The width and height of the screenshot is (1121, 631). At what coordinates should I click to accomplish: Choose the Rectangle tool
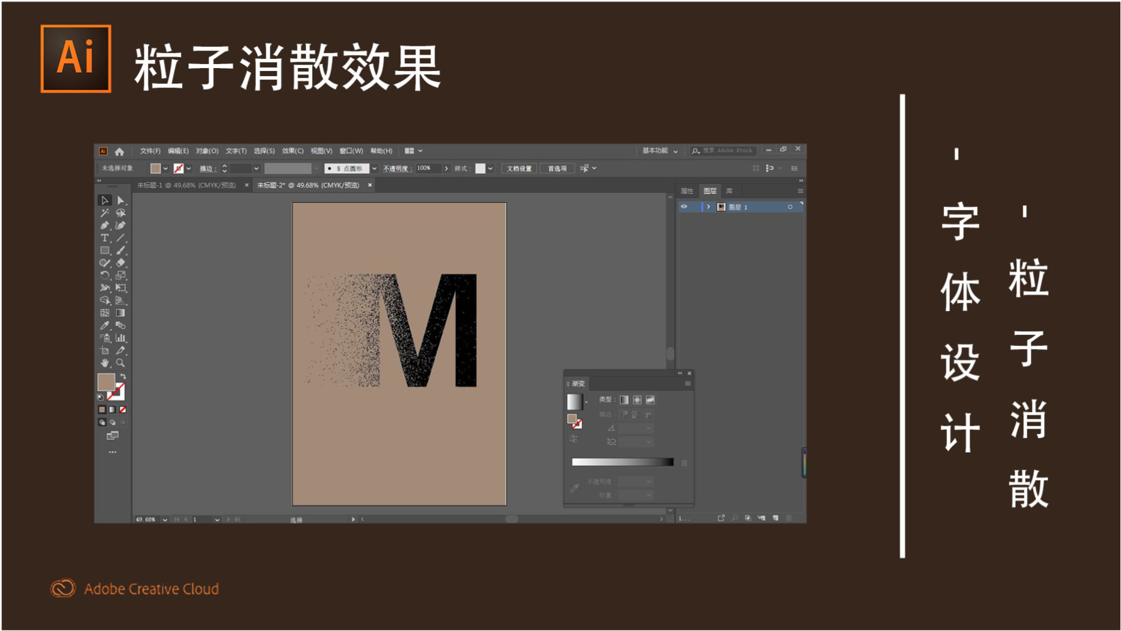103,250
